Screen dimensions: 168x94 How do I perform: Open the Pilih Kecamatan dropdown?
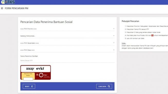[67, 43]
